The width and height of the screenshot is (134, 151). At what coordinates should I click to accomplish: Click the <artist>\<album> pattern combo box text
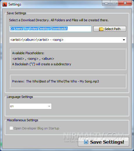point(37,40)
